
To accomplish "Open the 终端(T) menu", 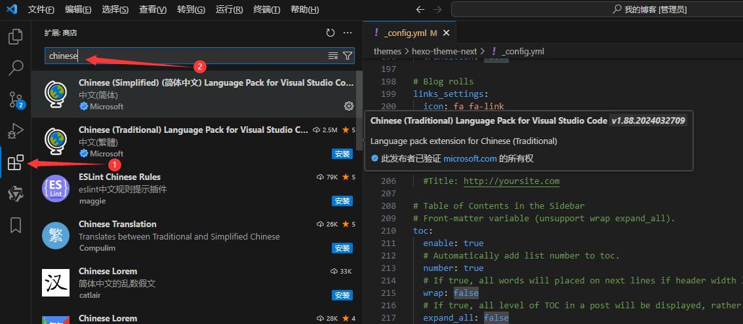I will coord(267,9).
